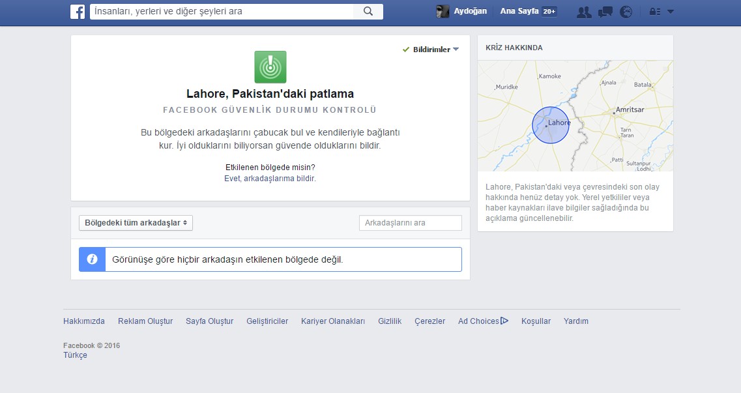Expand the account menu arrow

pos(670,12)
